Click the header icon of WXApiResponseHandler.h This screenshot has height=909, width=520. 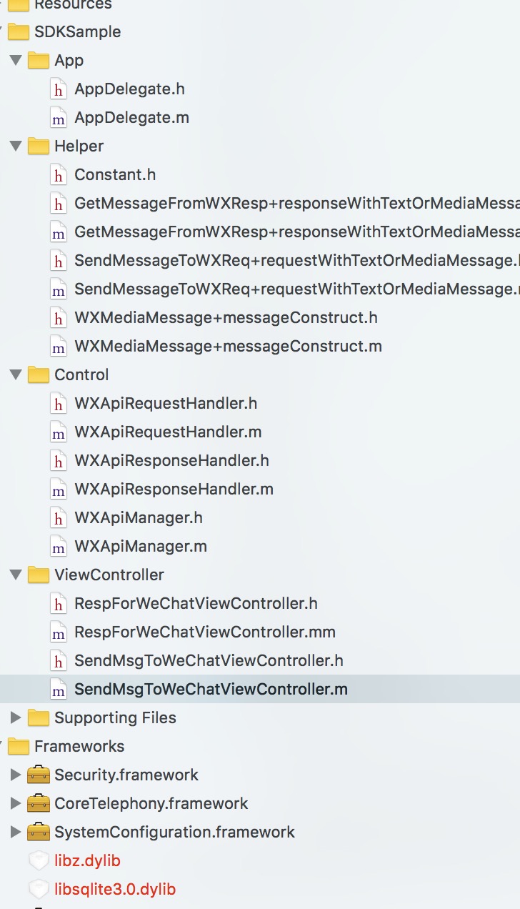(59, 461)
